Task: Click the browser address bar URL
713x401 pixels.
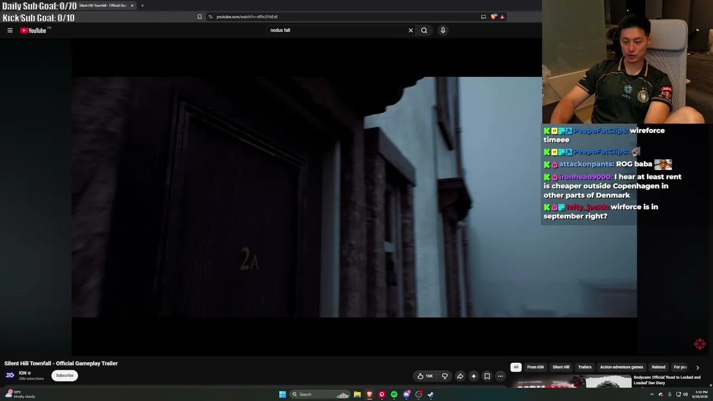Action: tap(247, 17)
